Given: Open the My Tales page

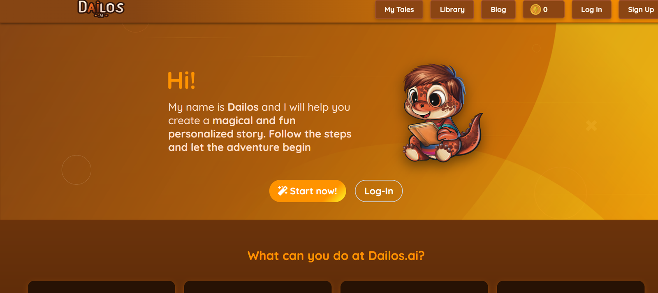Looking at the screenshot, I should 399,9.
